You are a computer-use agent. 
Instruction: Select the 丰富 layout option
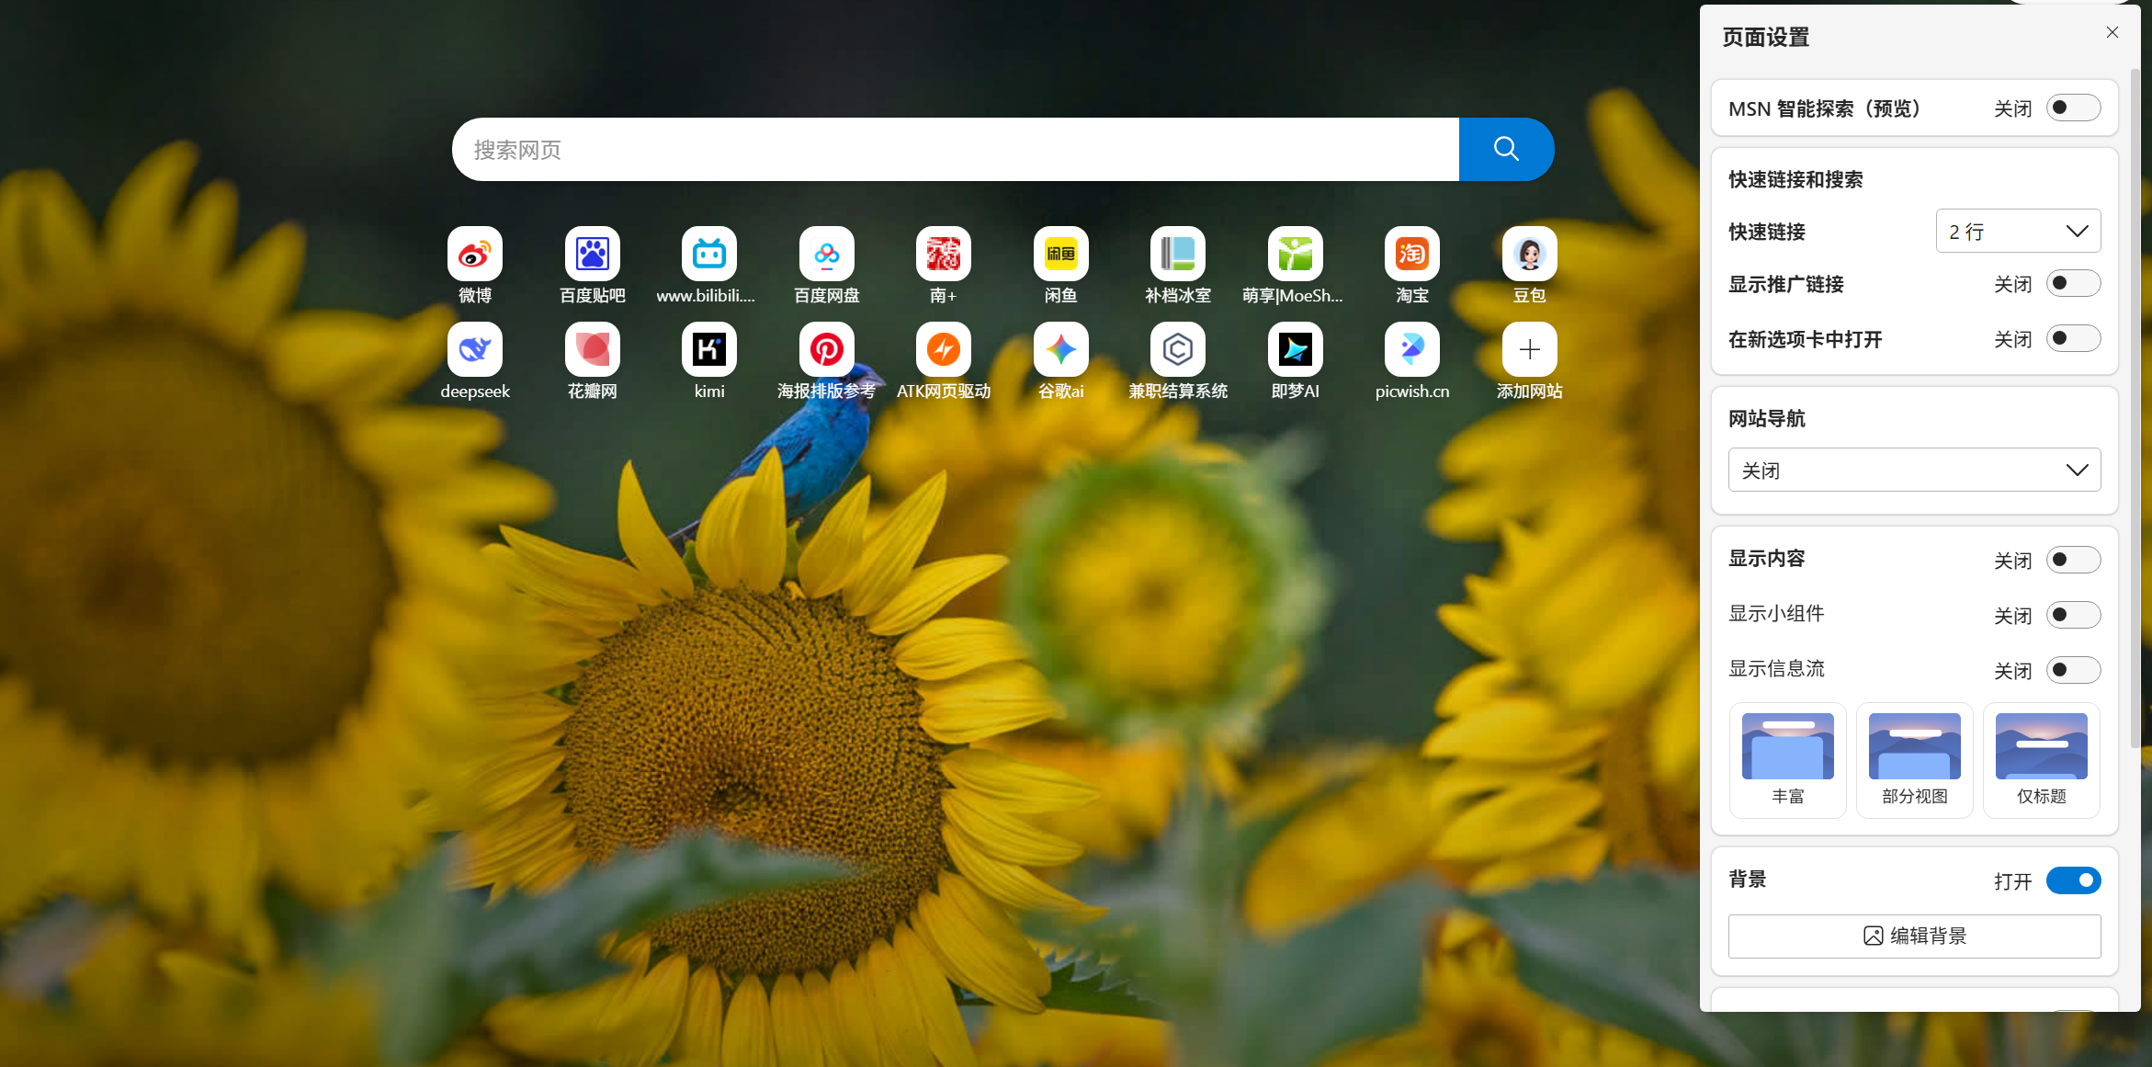click(x=1787, y=759)
